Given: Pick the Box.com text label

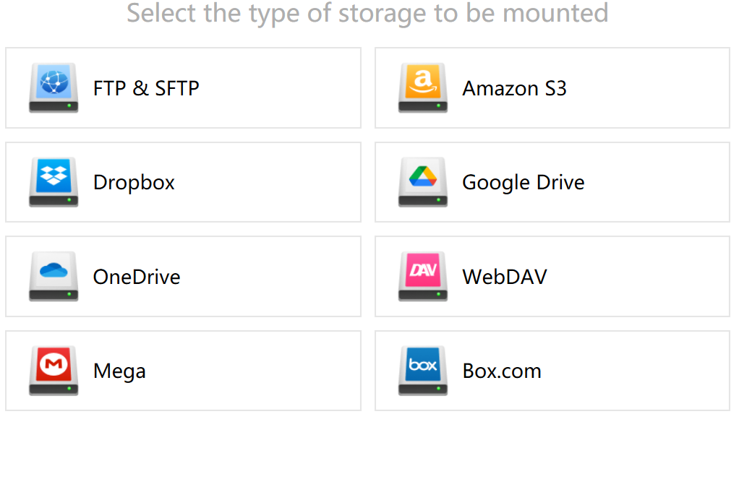Looking at the screenshot, I should point(502,371).
